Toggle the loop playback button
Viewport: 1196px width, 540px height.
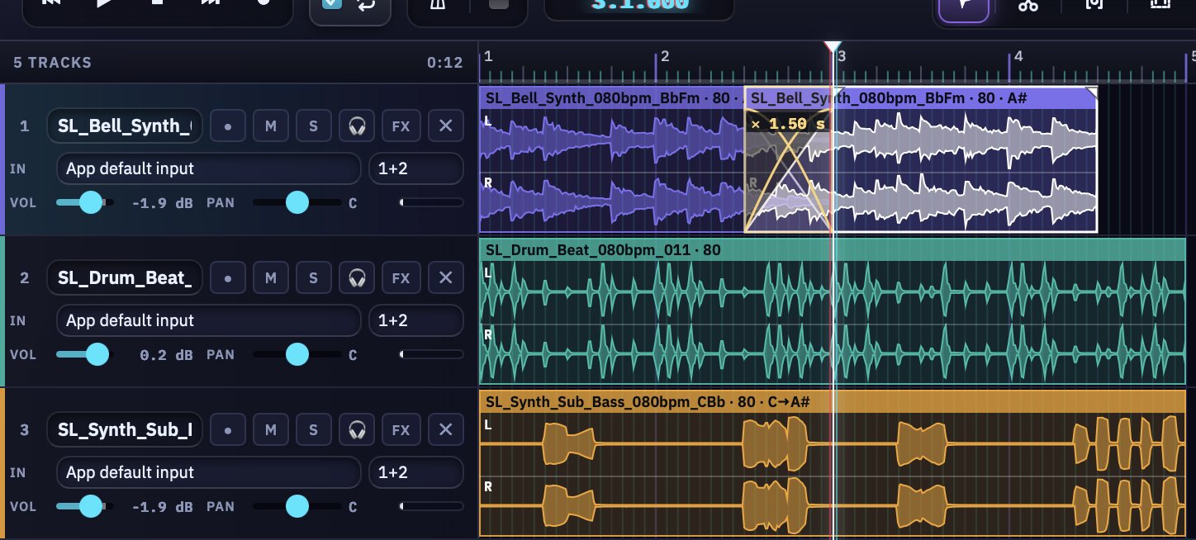tap(365, 7)
